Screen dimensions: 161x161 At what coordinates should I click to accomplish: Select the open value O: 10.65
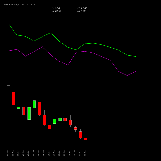point(56,11)
